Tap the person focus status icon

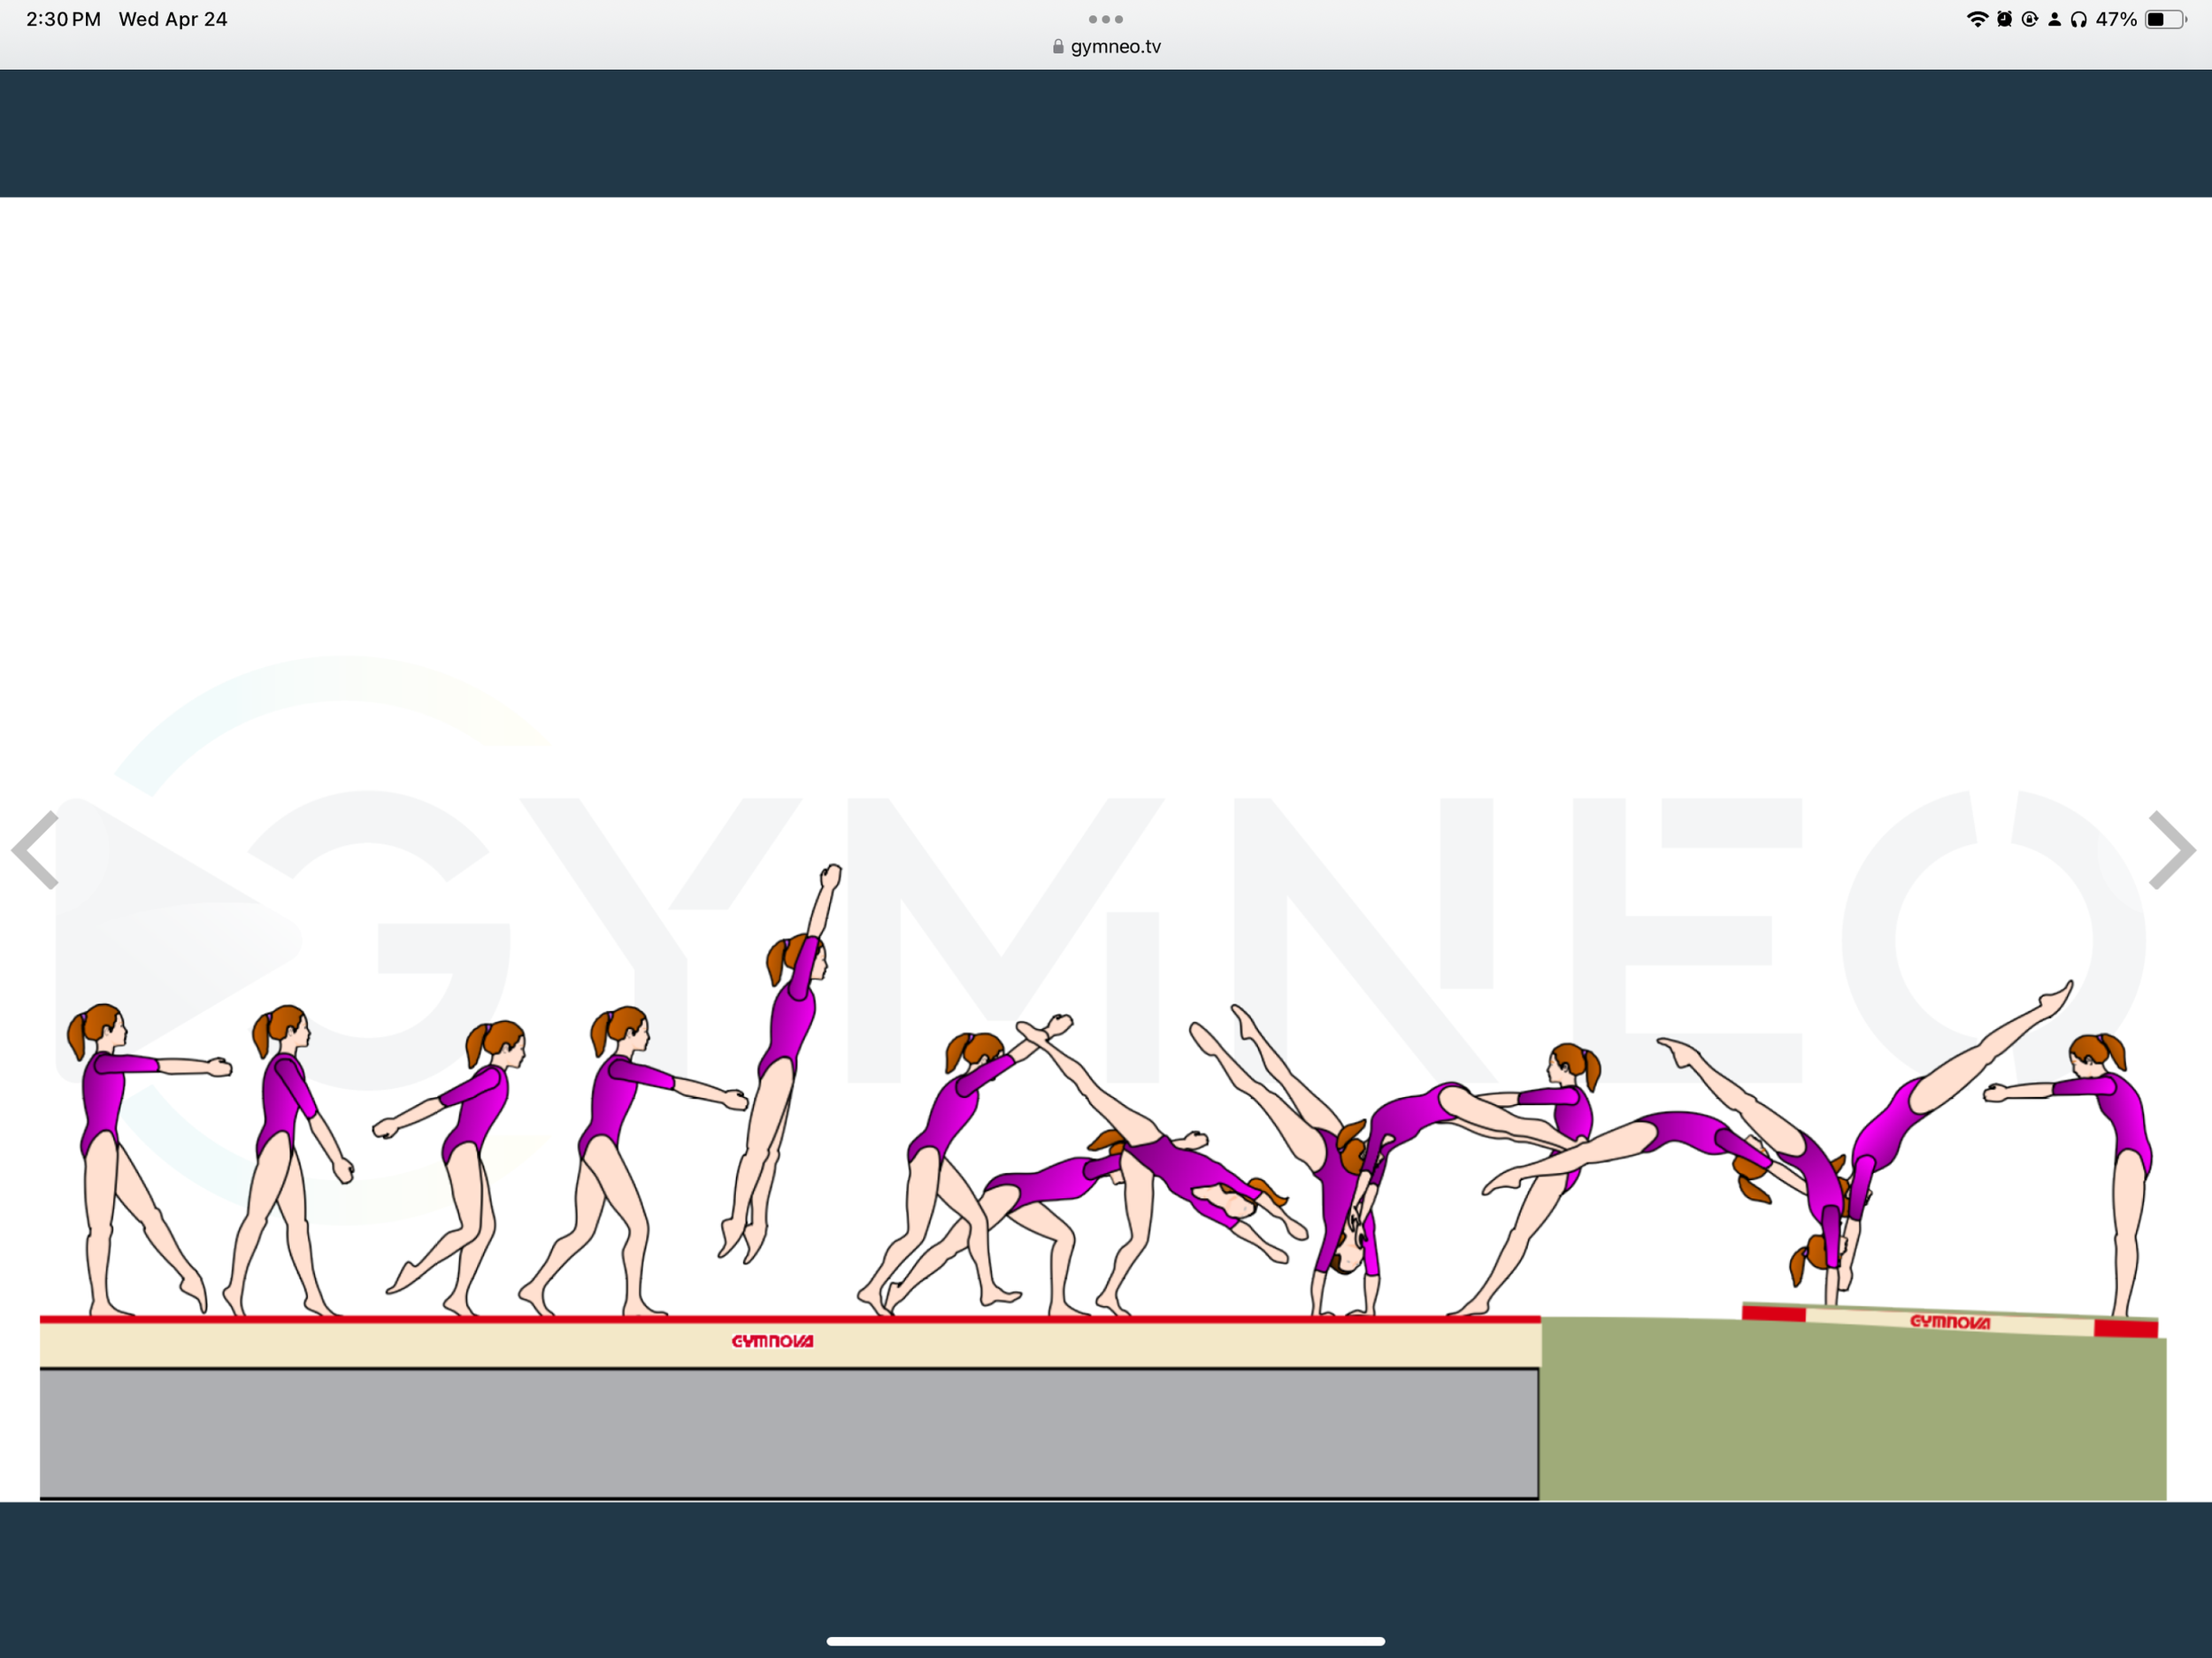click(2054, 19)
